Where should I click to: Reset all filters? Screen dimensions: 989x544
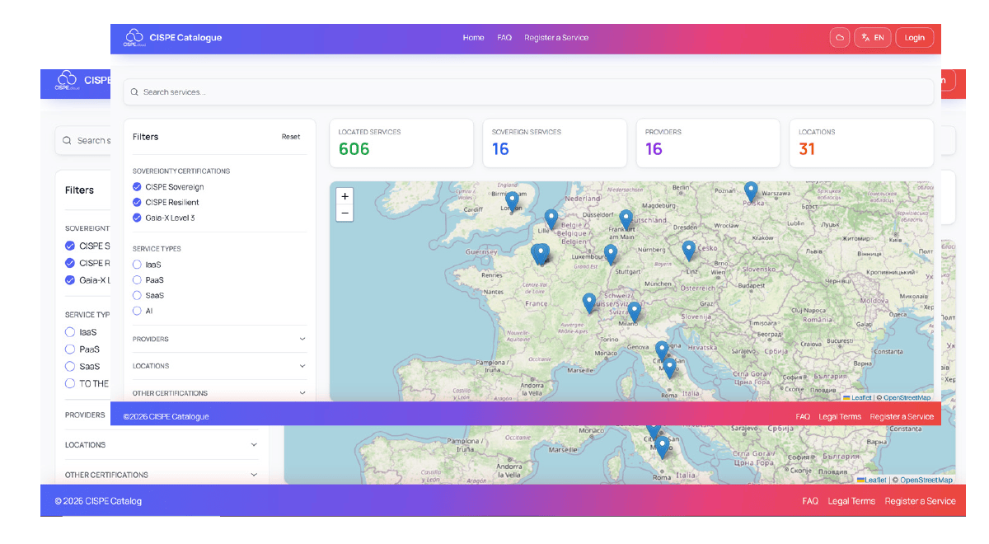coord(291,137)
